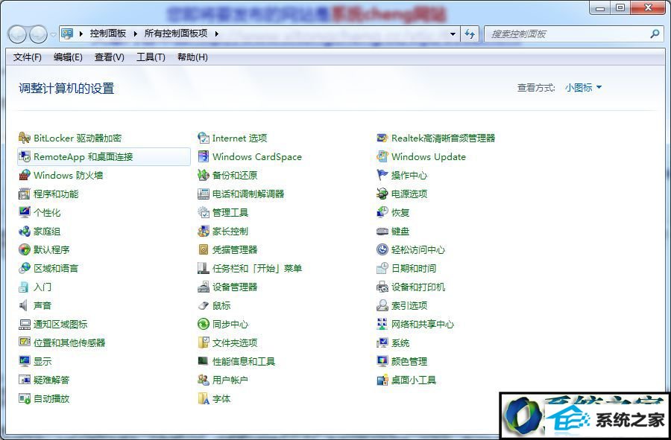Click the 鼠标 mouse icon
The height and width of the screenshot is (440, 671).
204,305
